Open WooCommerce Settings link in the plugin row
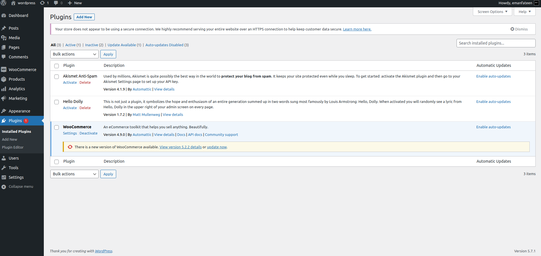541x256 pixels. (70, 133)
